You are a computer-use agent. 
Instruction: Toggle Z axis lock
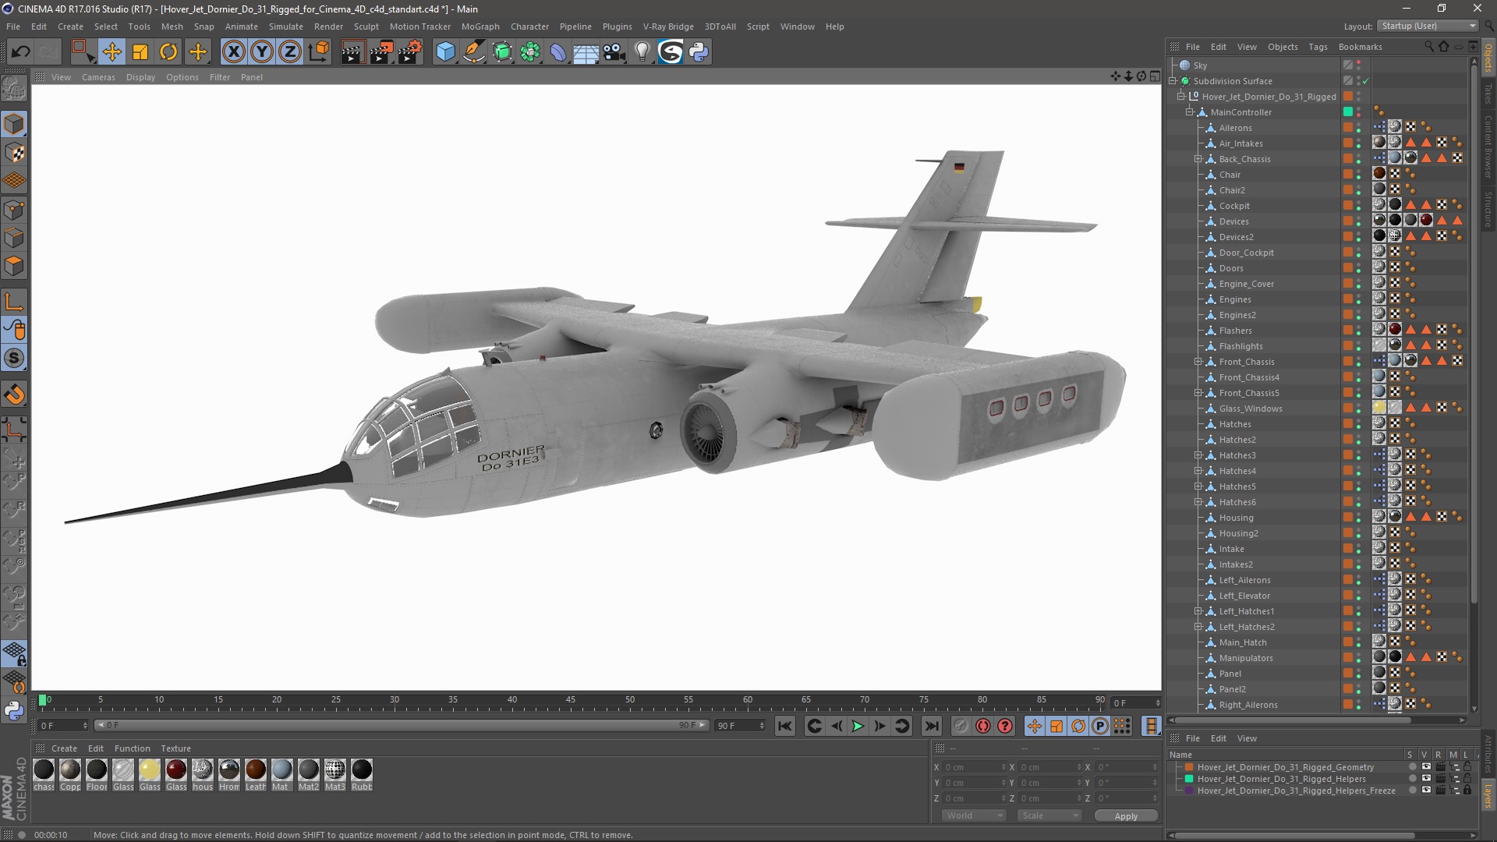290,52
